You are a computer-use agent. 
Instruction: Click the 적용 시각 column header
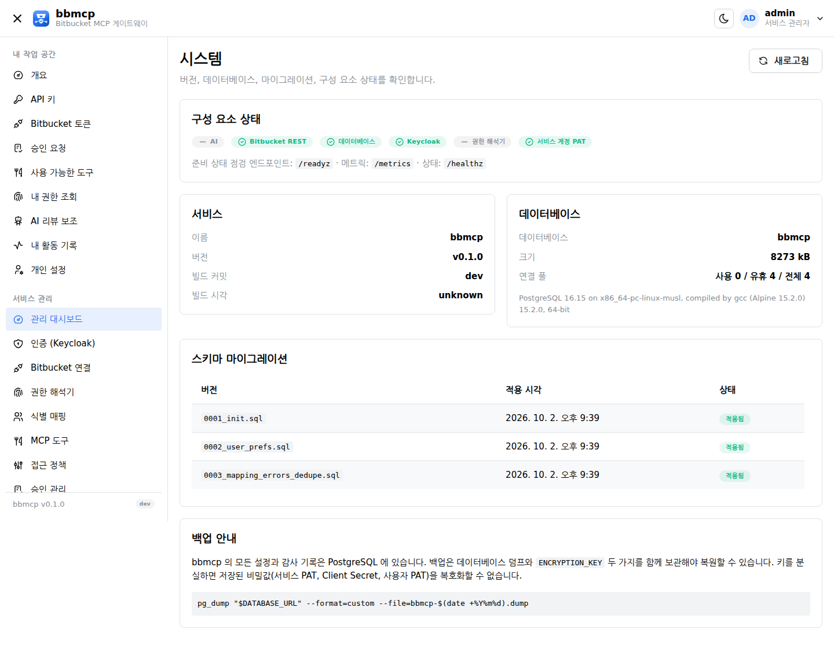pyautogui.click(x=524, y=390)
